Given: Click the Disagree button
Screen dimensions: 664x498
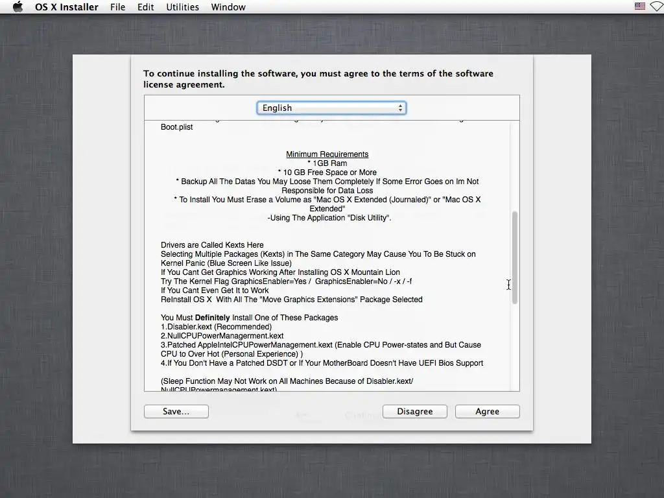Looking at the screenshot, I should tap(414, 411).
